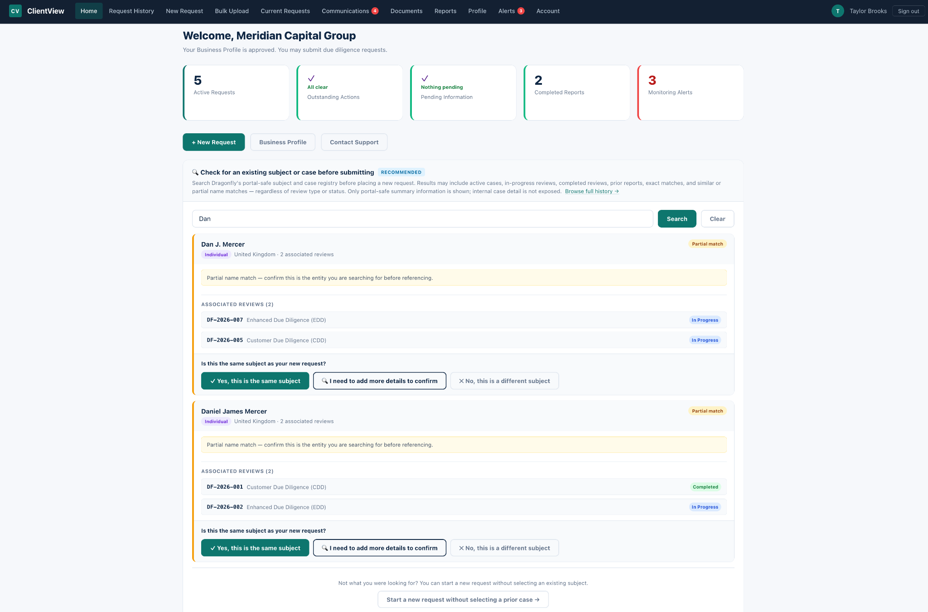
Task: Click the ClientView CV logo icon
Action: (x=15, y=11)
